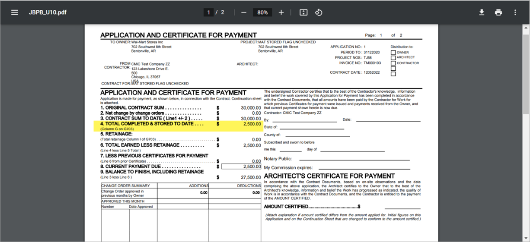Click the Change Order Summary table header
The image size is (530, 242).
click(x=129, y=186)
